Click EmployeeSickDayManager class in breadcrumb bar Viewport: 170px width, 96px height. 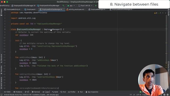(48, 6)
